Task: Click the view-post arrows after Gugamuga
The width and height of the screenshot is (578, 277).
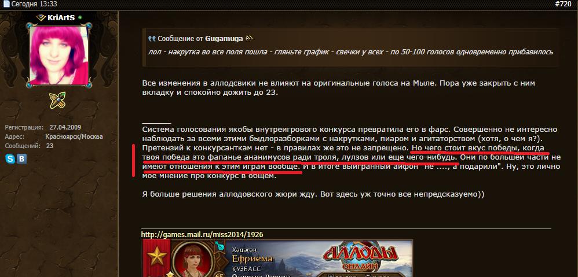Action: [249, 38]
